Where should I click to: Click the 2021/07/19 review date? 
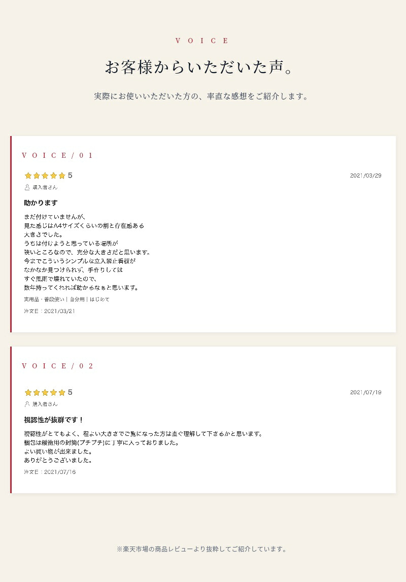[x=365, y=392]
